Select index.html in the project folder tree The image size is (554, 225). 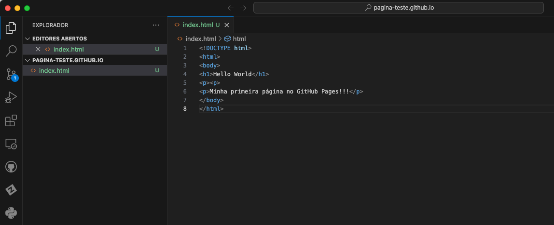[x=54, y=71]
